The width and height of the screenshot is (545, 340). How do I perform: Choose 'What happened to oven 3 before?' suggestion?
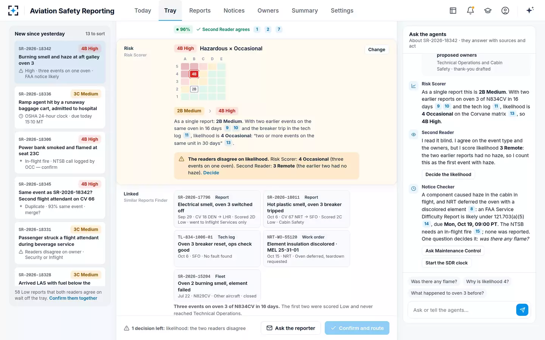click(x=447, y=293)
